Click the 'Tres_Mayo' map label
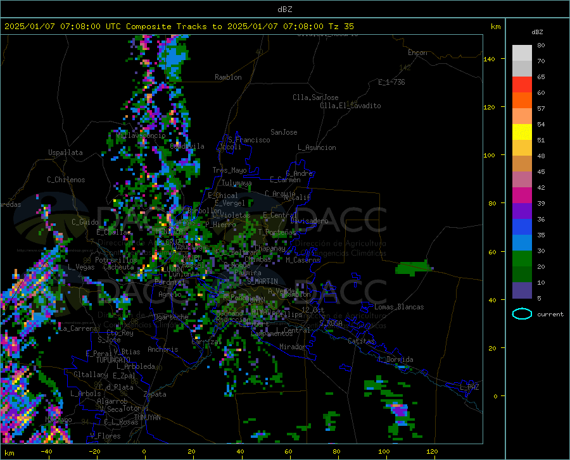This screenshot has width=570, height=460. click(229, 170)
